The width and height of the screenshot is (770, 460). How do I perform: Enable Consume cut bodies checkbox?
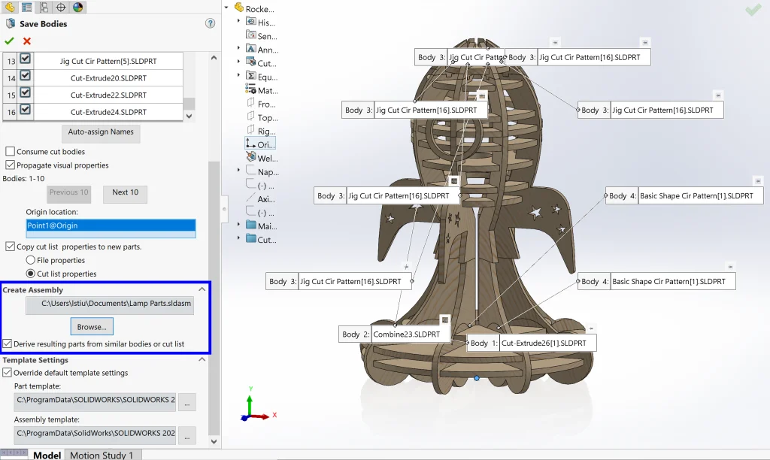(x=11, y=152)
